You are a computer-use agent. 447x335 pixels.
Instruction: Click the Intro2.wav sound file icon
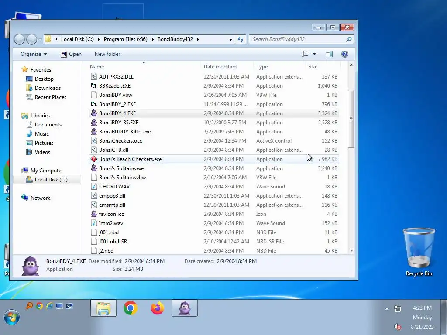point(94,223)
